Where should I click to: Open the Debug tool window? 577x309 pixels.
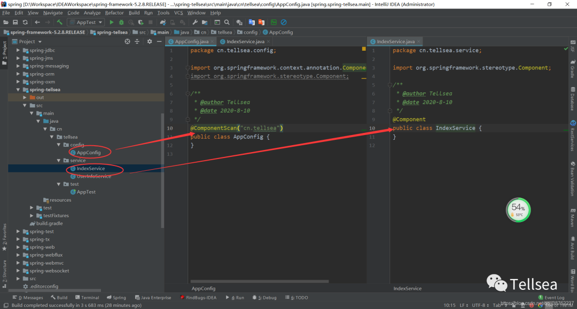(x=264, y=298)
